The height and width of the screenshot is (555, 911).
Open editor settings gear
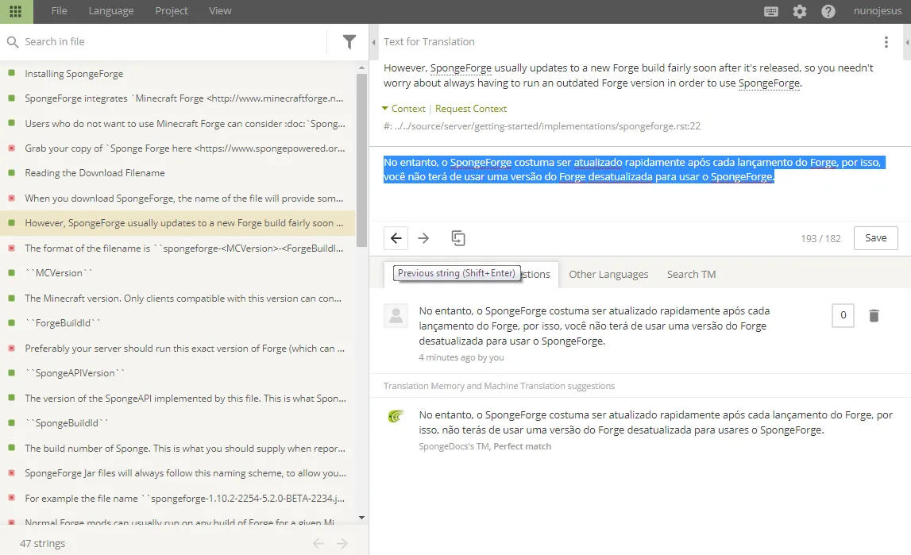800,11
